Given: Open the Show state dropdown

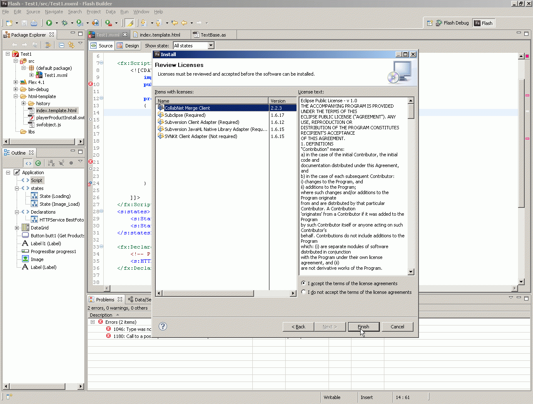Looking at the screenshot, I should pos(211,46).
